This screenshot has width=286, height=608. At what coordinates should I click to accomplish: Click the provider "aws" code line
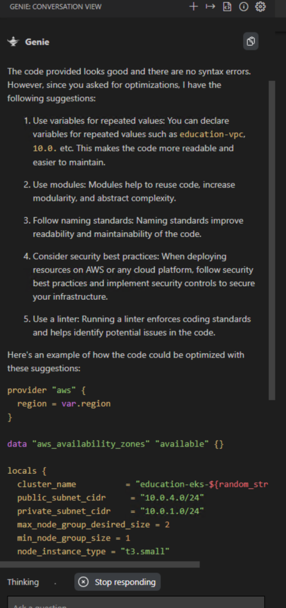46,390
